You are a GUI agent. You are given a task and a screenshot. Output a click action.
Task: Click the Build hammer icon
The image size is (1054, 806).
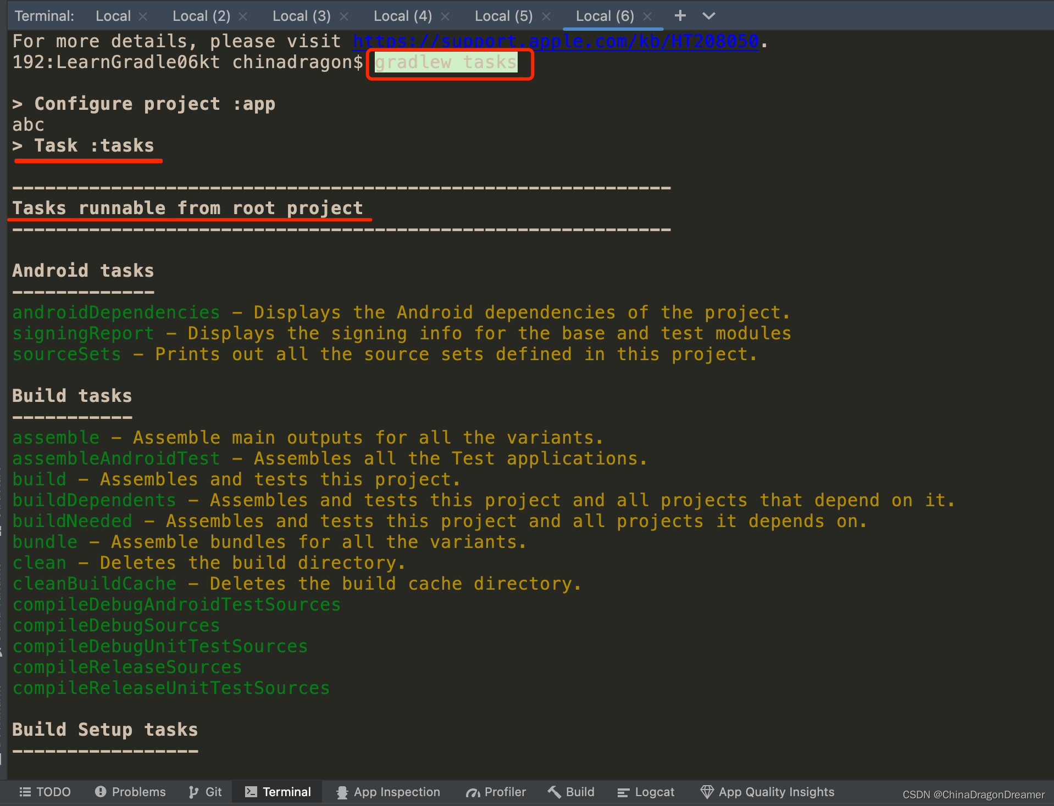pyautogui.click(x=554, y=792)
